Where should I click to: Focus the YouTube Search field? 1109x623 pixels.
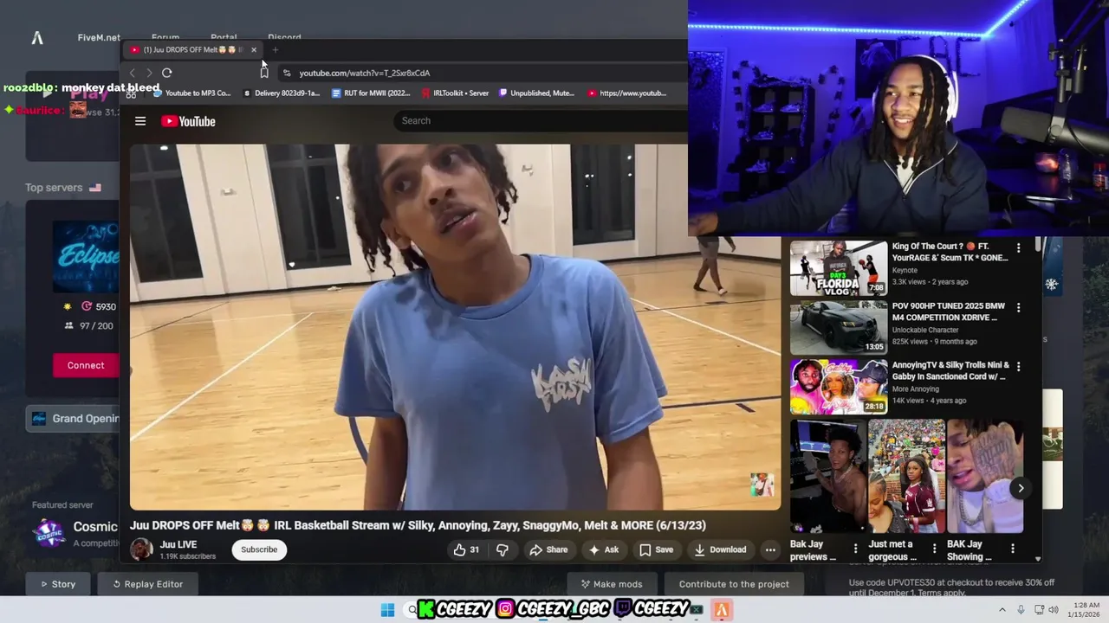click(x=542, y=121)
